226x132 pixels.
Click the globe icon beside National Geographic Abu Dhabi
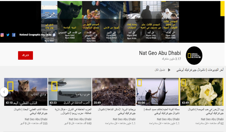[54, 35]
